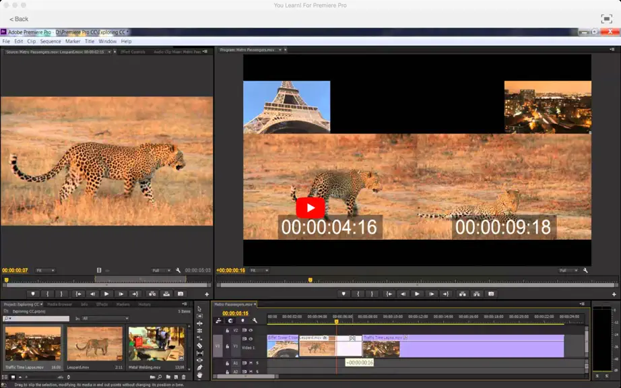
Task: Select the Metal Welding.mov thumbnail
Action: pyautogui.click(x=157, y=344)
